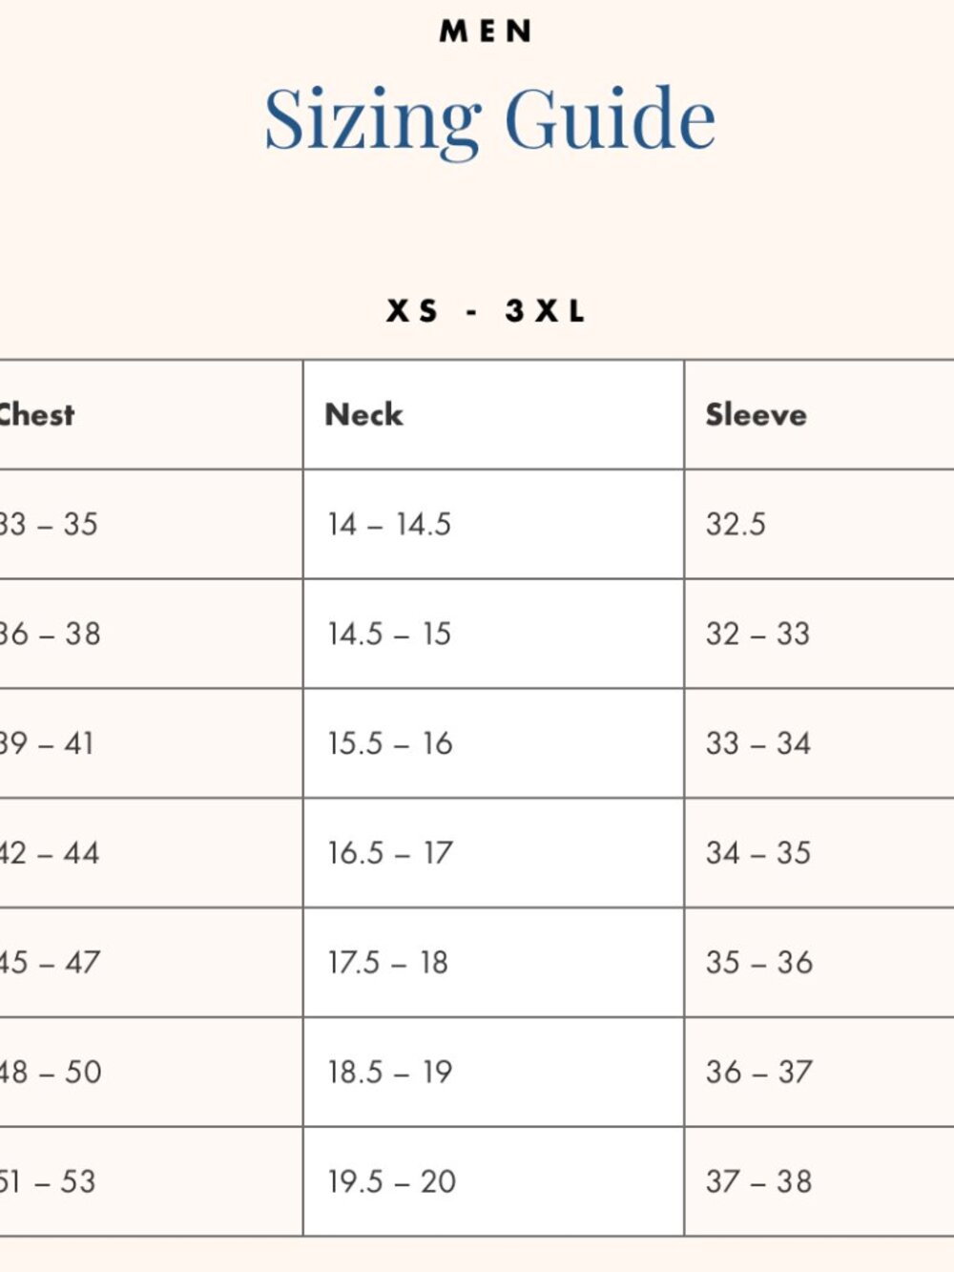954x1272 pixels.
Task: Click the 33 – 34 sleeve value
Action: coord(758,743)
